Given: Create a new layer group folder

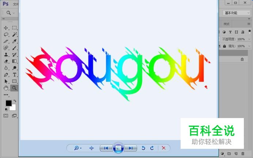Looking at the screenshot, I should (229, 154).
